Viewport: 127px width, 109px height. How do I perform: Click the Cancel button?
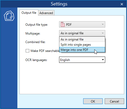[x=114, y=101]
